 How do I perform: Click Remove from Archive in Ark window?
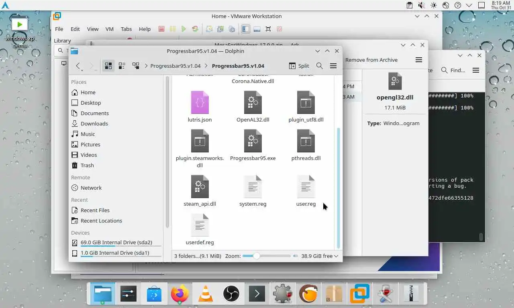pyautogui.click(x=371, y=60)
